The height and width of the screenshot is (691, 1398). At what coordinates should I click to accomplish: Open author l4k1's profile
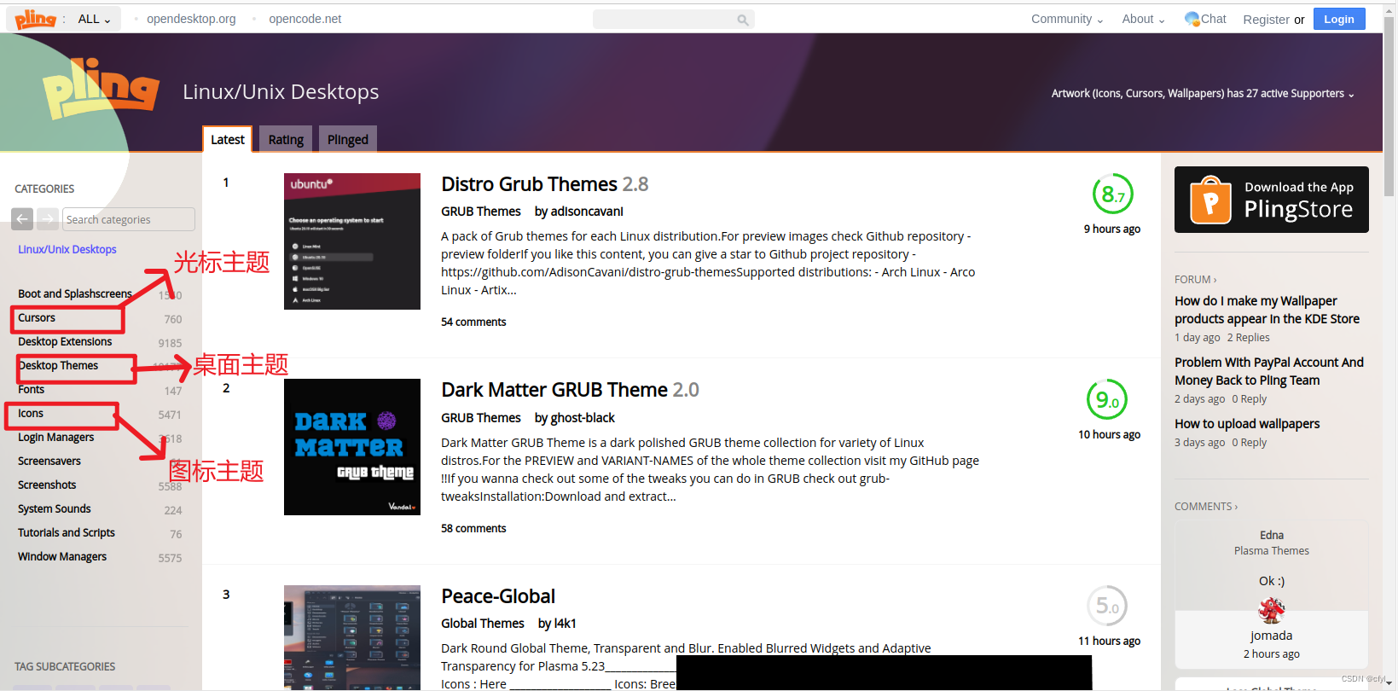coord(565,624)
